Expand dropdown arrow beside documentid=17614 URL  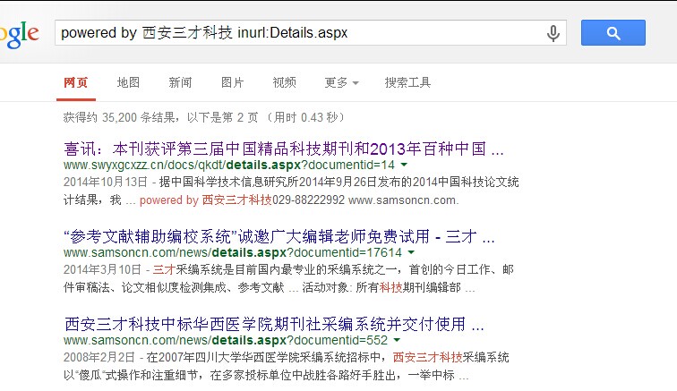(x=411, y=252)
